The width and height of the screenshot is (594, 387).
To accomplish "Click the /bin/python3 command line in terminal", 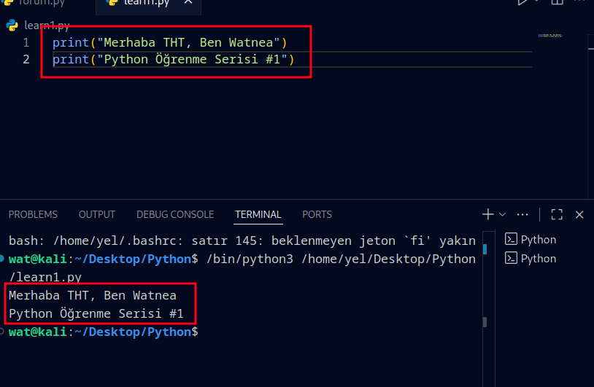I will pyautogui.click(x=341, y=259).
